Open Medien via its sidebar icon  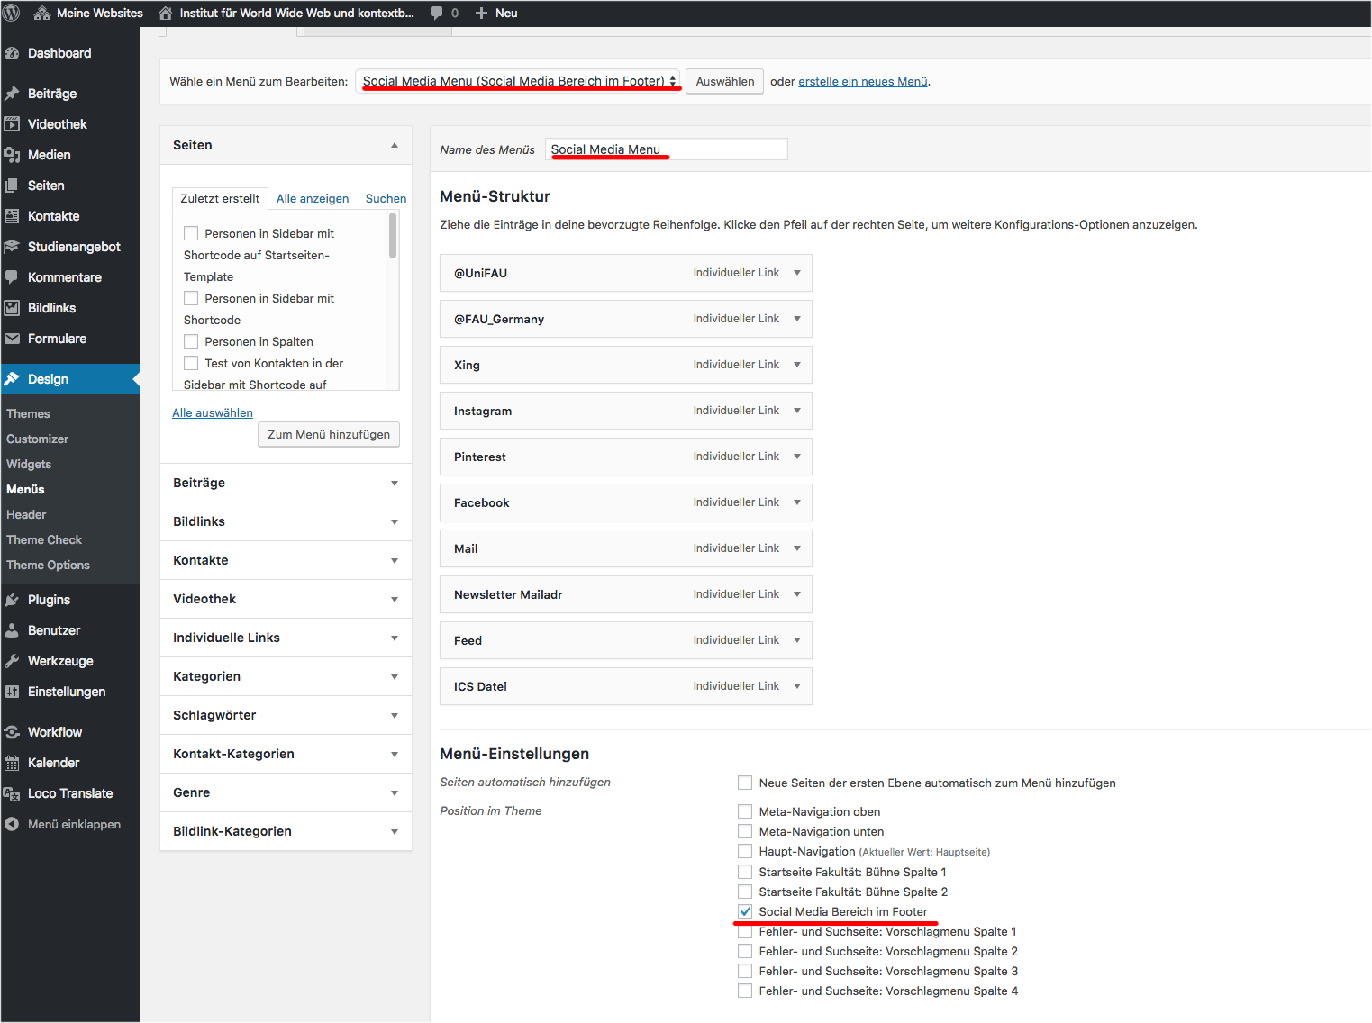click(x=13, y=155)
